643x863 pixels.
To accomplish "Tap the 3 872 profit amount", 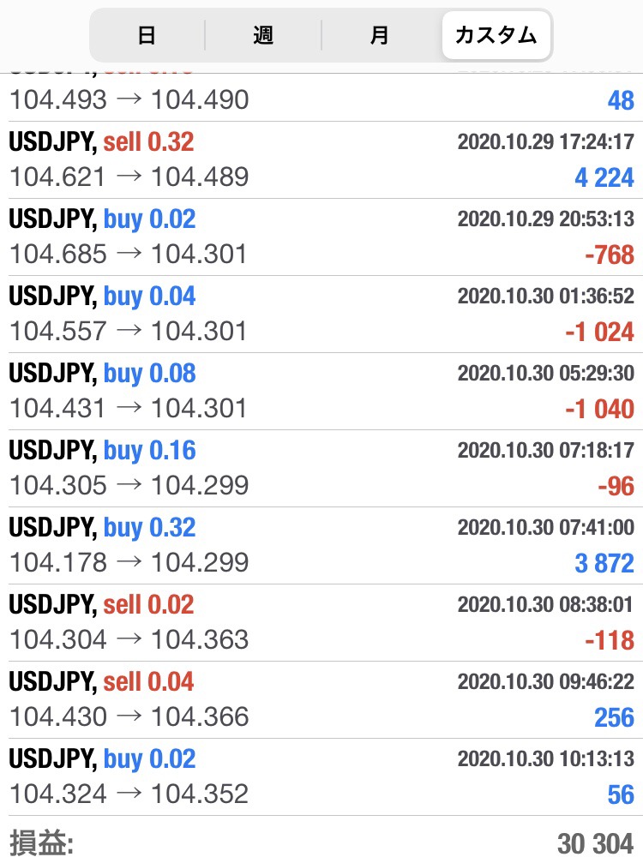I will tap(604, 563).
